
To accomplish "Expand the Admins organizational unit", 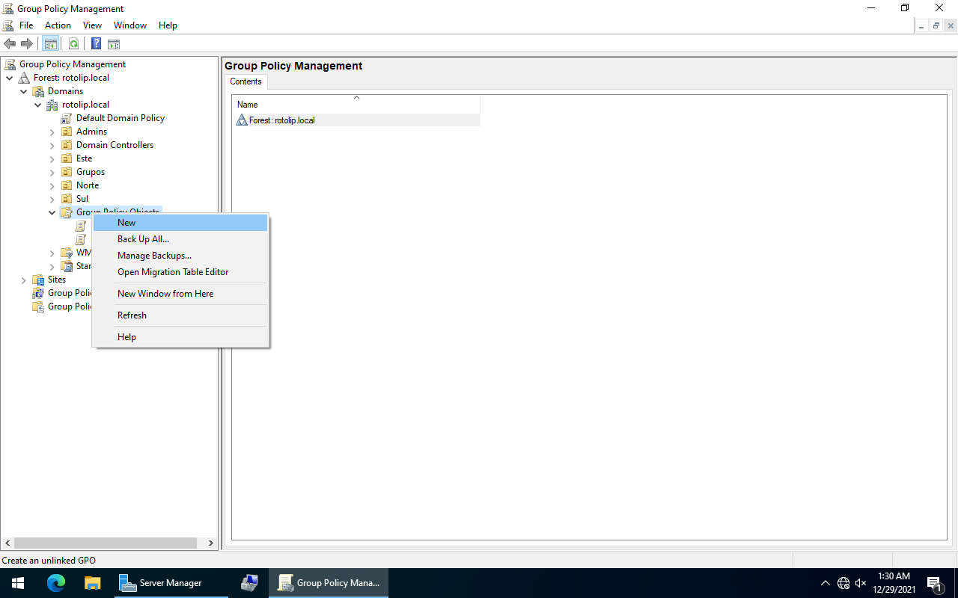I will click(x=52, y=132).
